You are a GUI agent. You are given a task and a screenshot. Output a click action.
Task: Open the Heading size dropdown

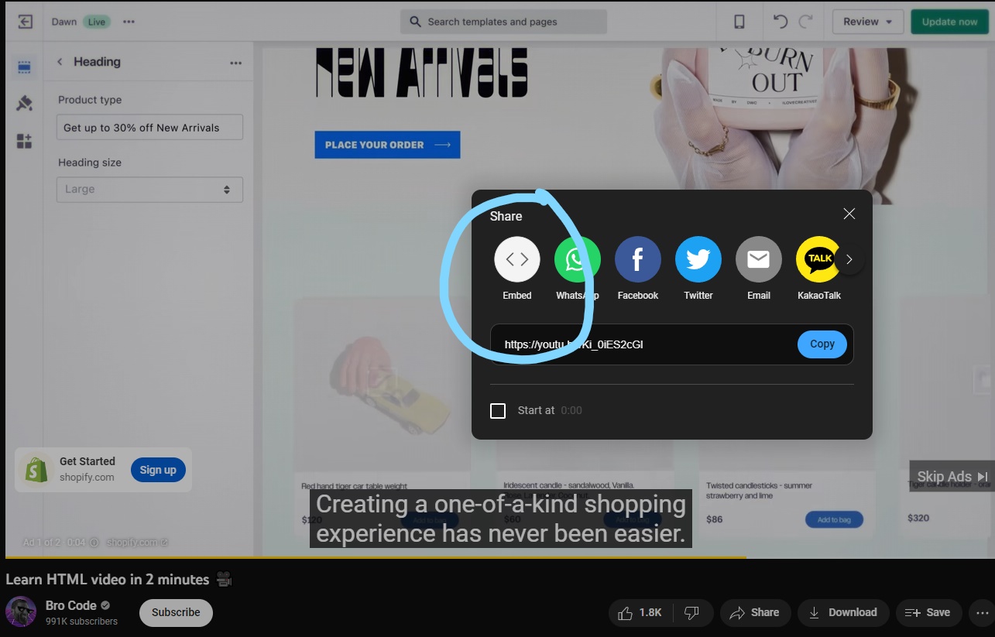click(149, 190)
